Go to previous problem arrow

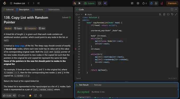[x=29, y=3]
